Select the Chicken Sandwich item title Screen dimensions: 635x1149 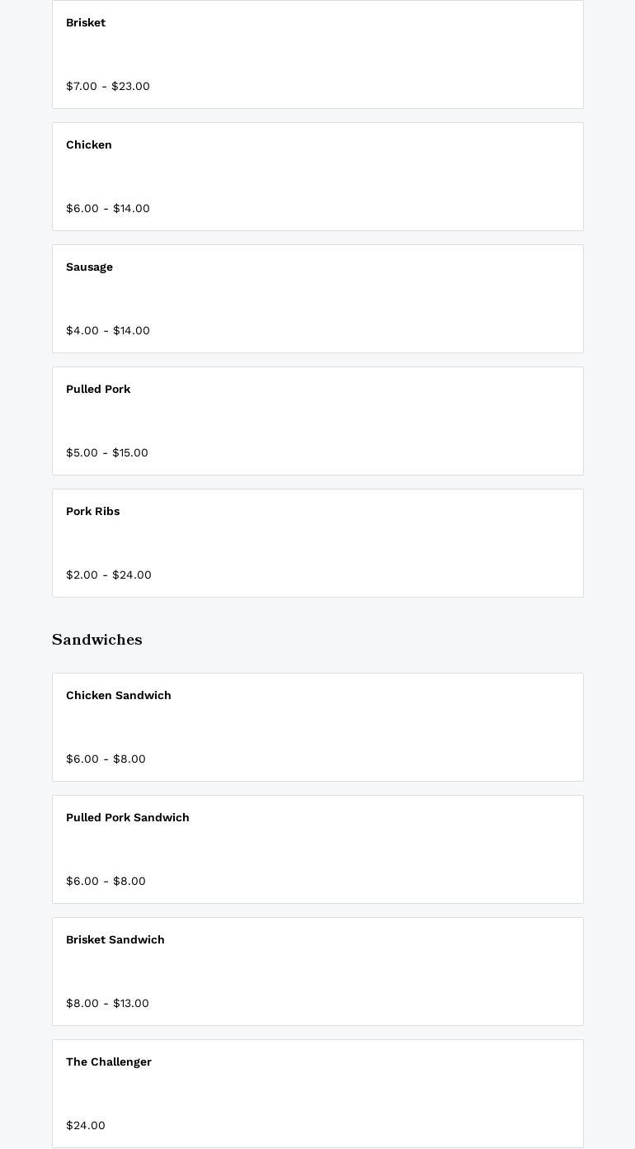(x=119, y=696)
